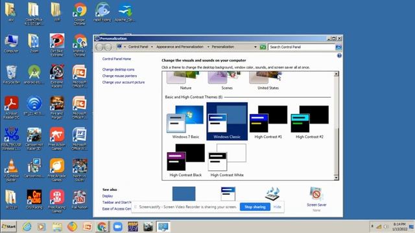This screenshot has height=233, width=415.
Task: Open the rapid typing desktop shortcut
Action: coord(102,12)
